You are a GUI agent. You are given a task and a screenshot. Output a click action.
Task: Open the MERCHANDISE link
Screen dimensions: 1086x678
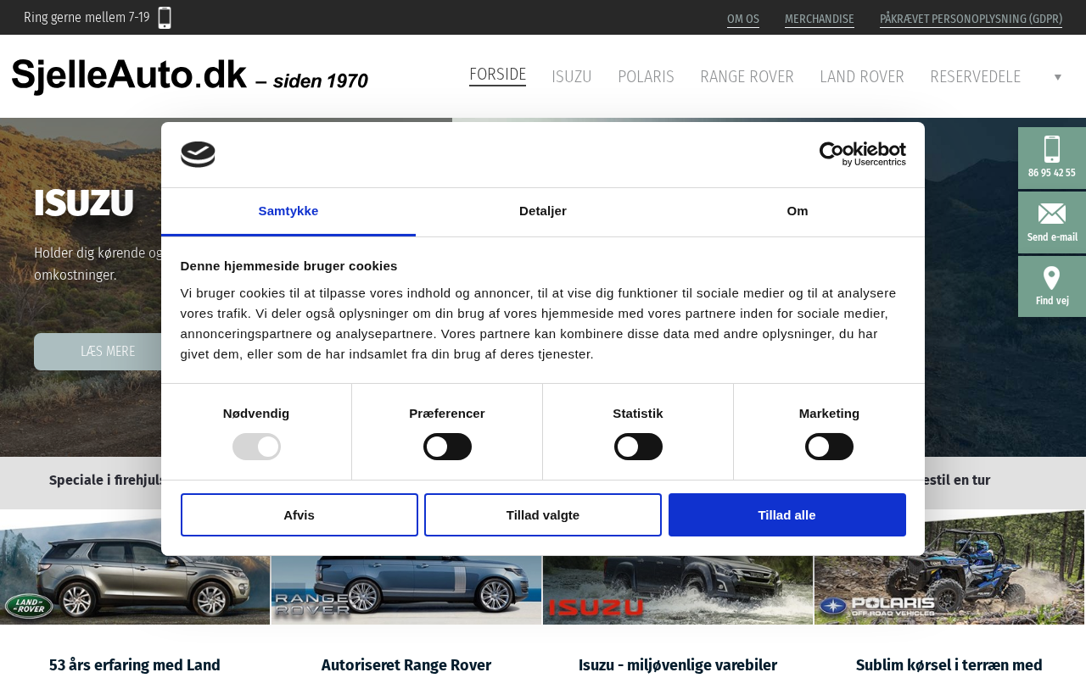click(x=820, y=19)
